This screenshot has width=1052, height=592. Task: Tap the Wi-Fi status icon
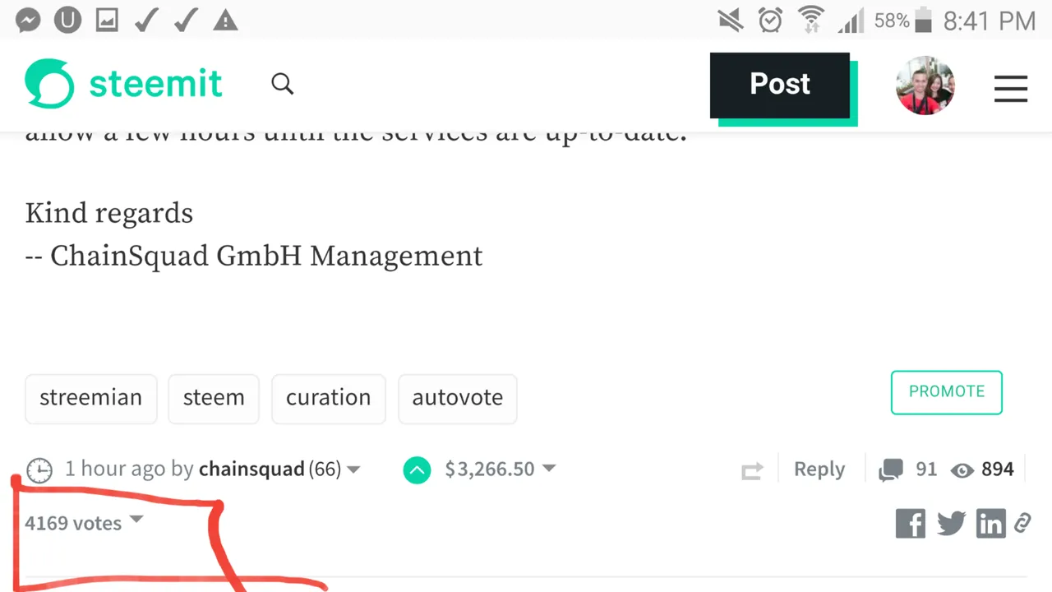[811, 20]
